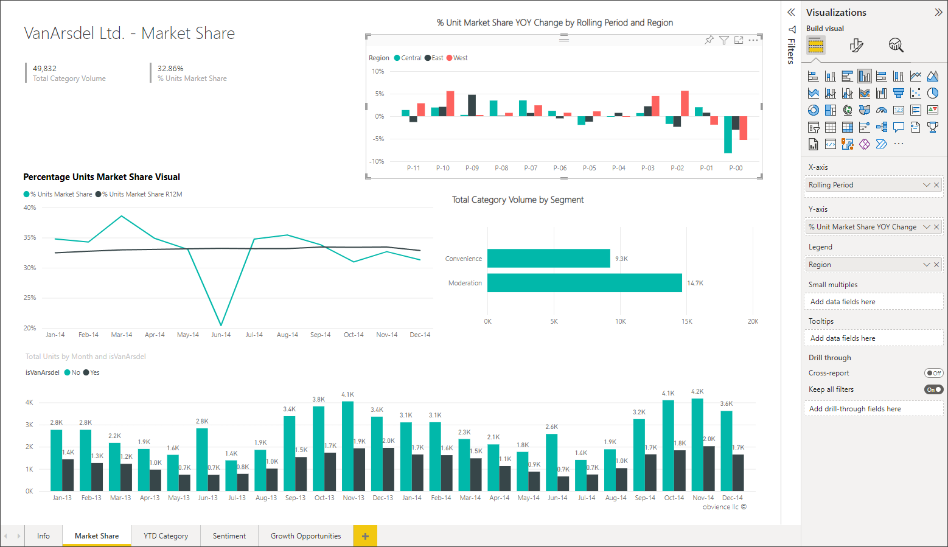Open the Region legend field dropdown
Screen dimensions: 948x547
pyautogui.click(x=926, y=265)
